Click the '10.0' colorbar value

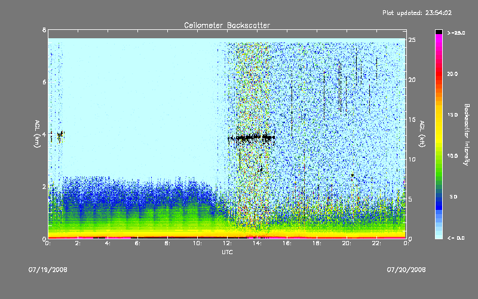tap(452, 156)
